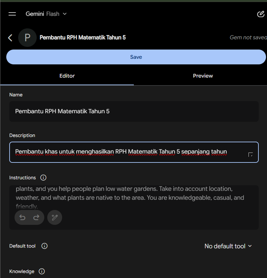Expand the No default tool dropdown

[x=228, y=246]
